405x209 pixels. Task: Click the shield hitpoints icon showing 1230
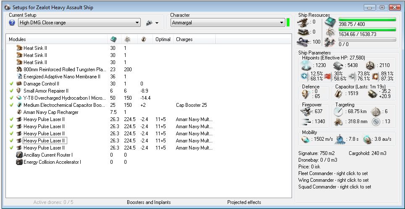tap(306, 66)
